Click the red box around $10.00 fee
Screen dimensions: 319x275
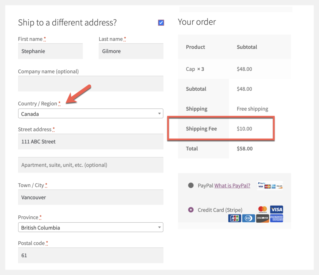point(244,129)
